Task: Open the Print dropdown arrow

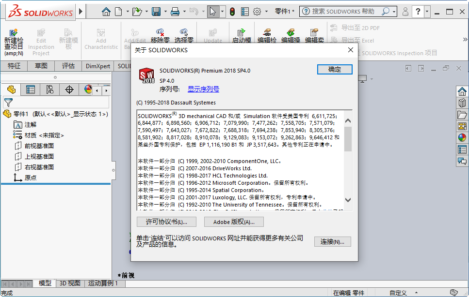Action: (184, 12)
